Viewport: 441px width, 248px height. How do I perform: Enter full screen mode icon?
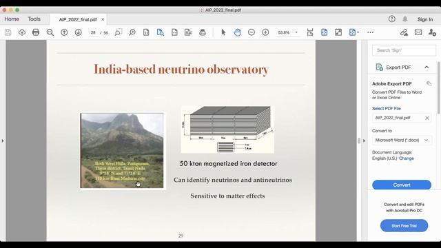[x=338, y=32]
